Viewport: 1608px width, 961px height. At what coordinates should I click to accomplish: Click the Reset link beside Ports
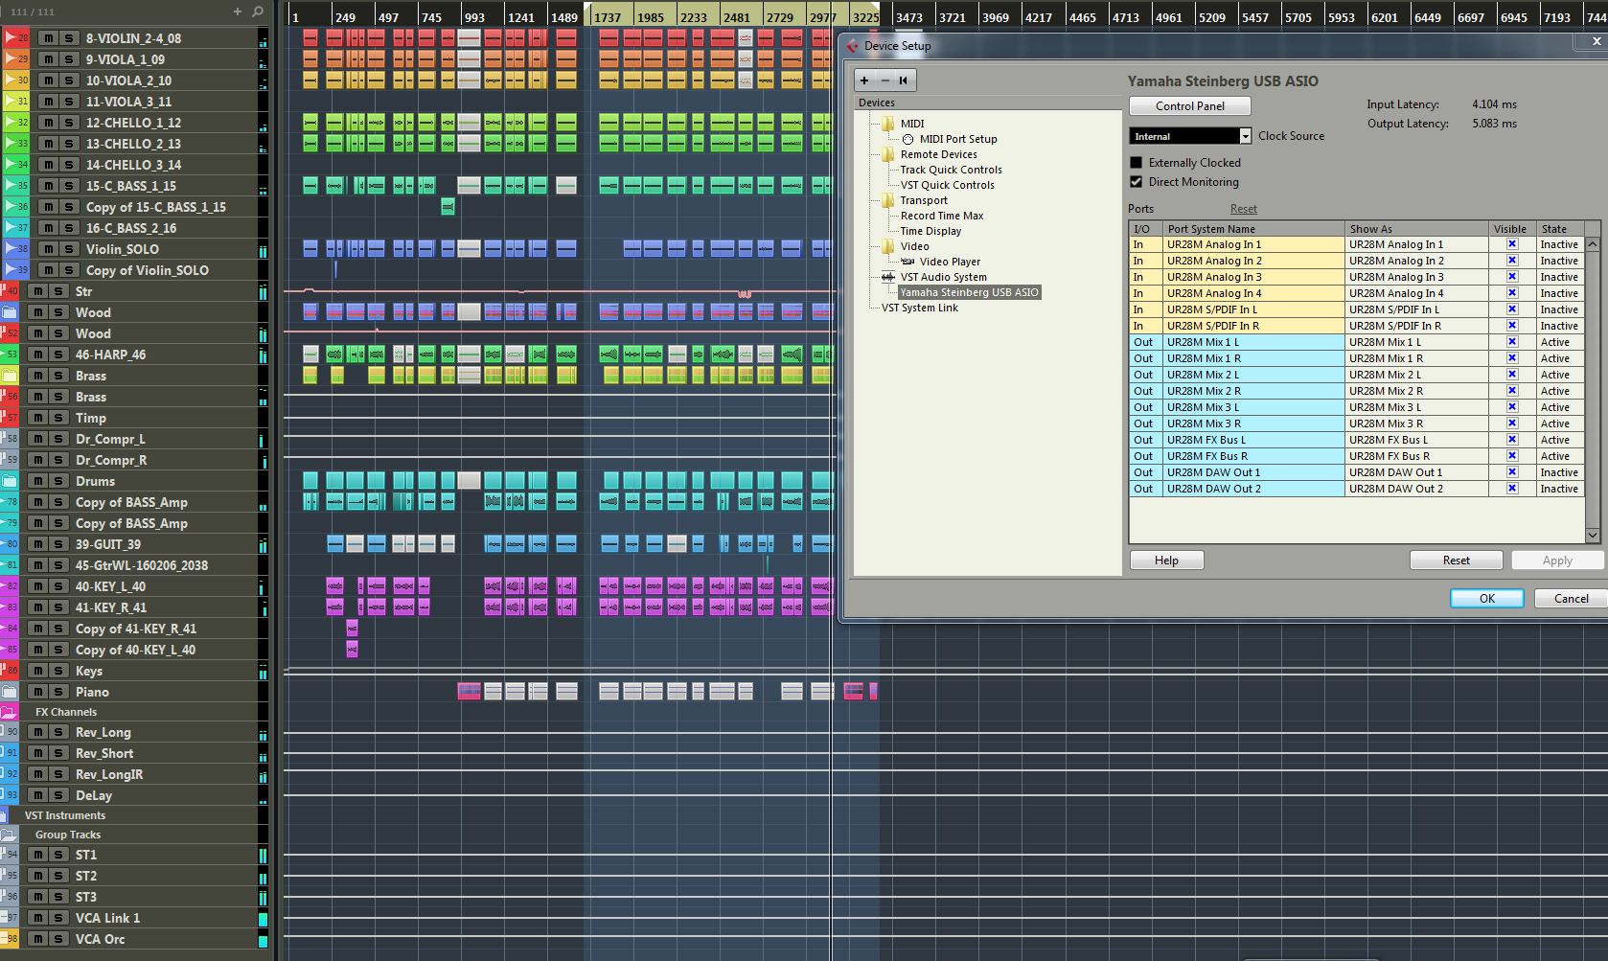click(x=1244, y=209)
